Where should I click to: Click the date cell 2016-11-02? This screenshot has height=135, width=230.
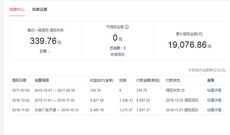(21, 110)
